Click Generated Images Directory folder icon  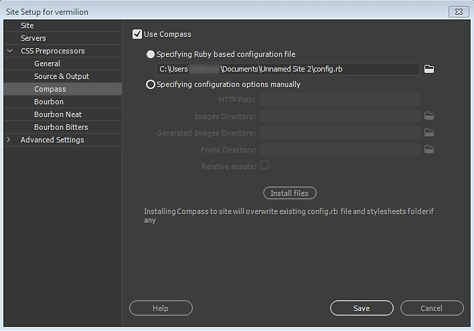pos(429,133)
